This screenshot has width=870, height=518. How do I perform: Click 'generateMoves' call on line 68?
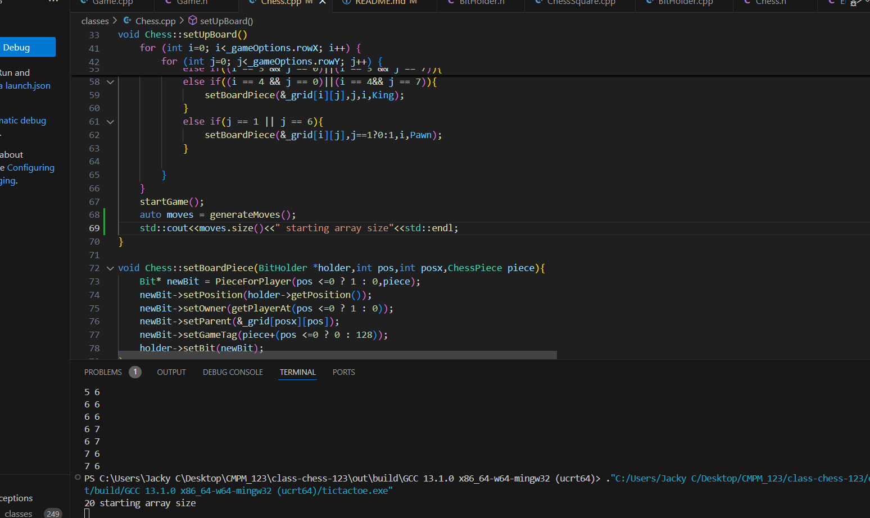point(245,215)
